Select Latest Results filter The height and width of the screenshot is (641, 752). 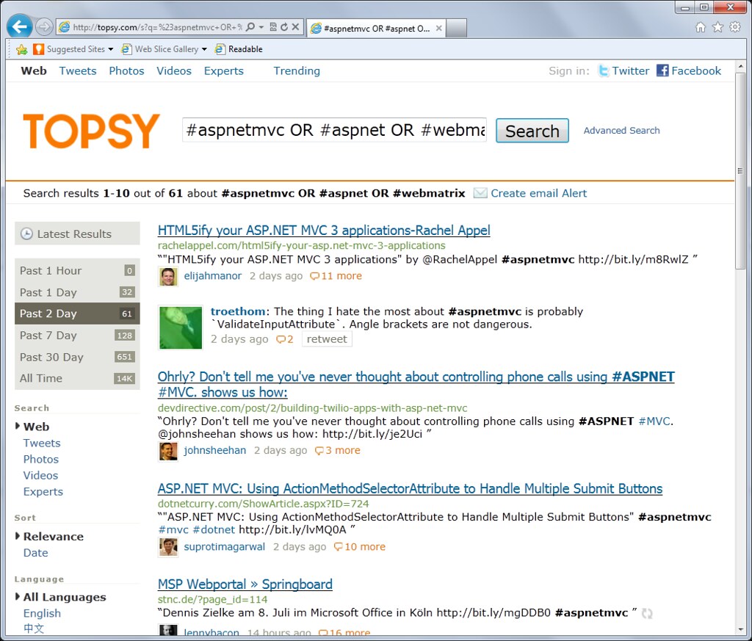point(77,233)
